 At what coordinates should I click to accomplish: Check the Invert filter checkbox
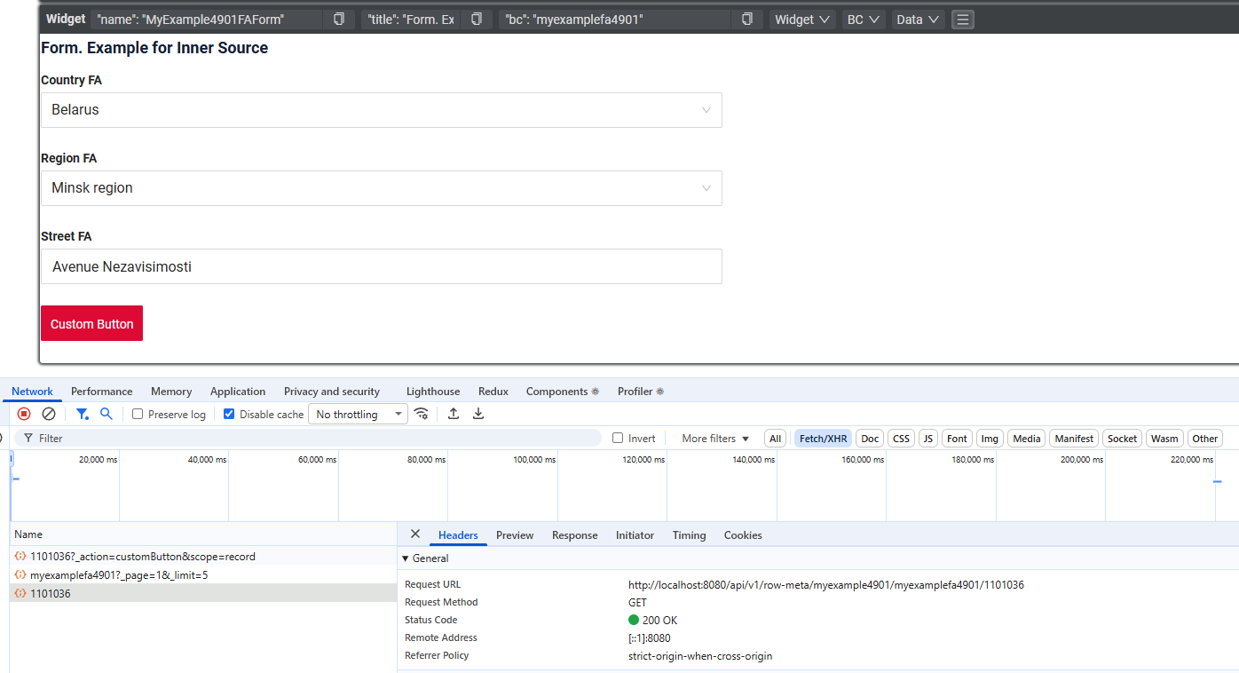(618, 439)
